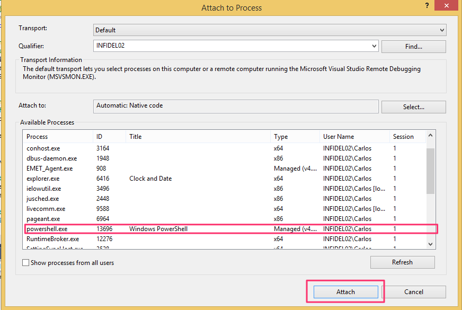This screenshot has height=310, width=462.
Task: Sort by the Process column header
Action: pos(58,137)
